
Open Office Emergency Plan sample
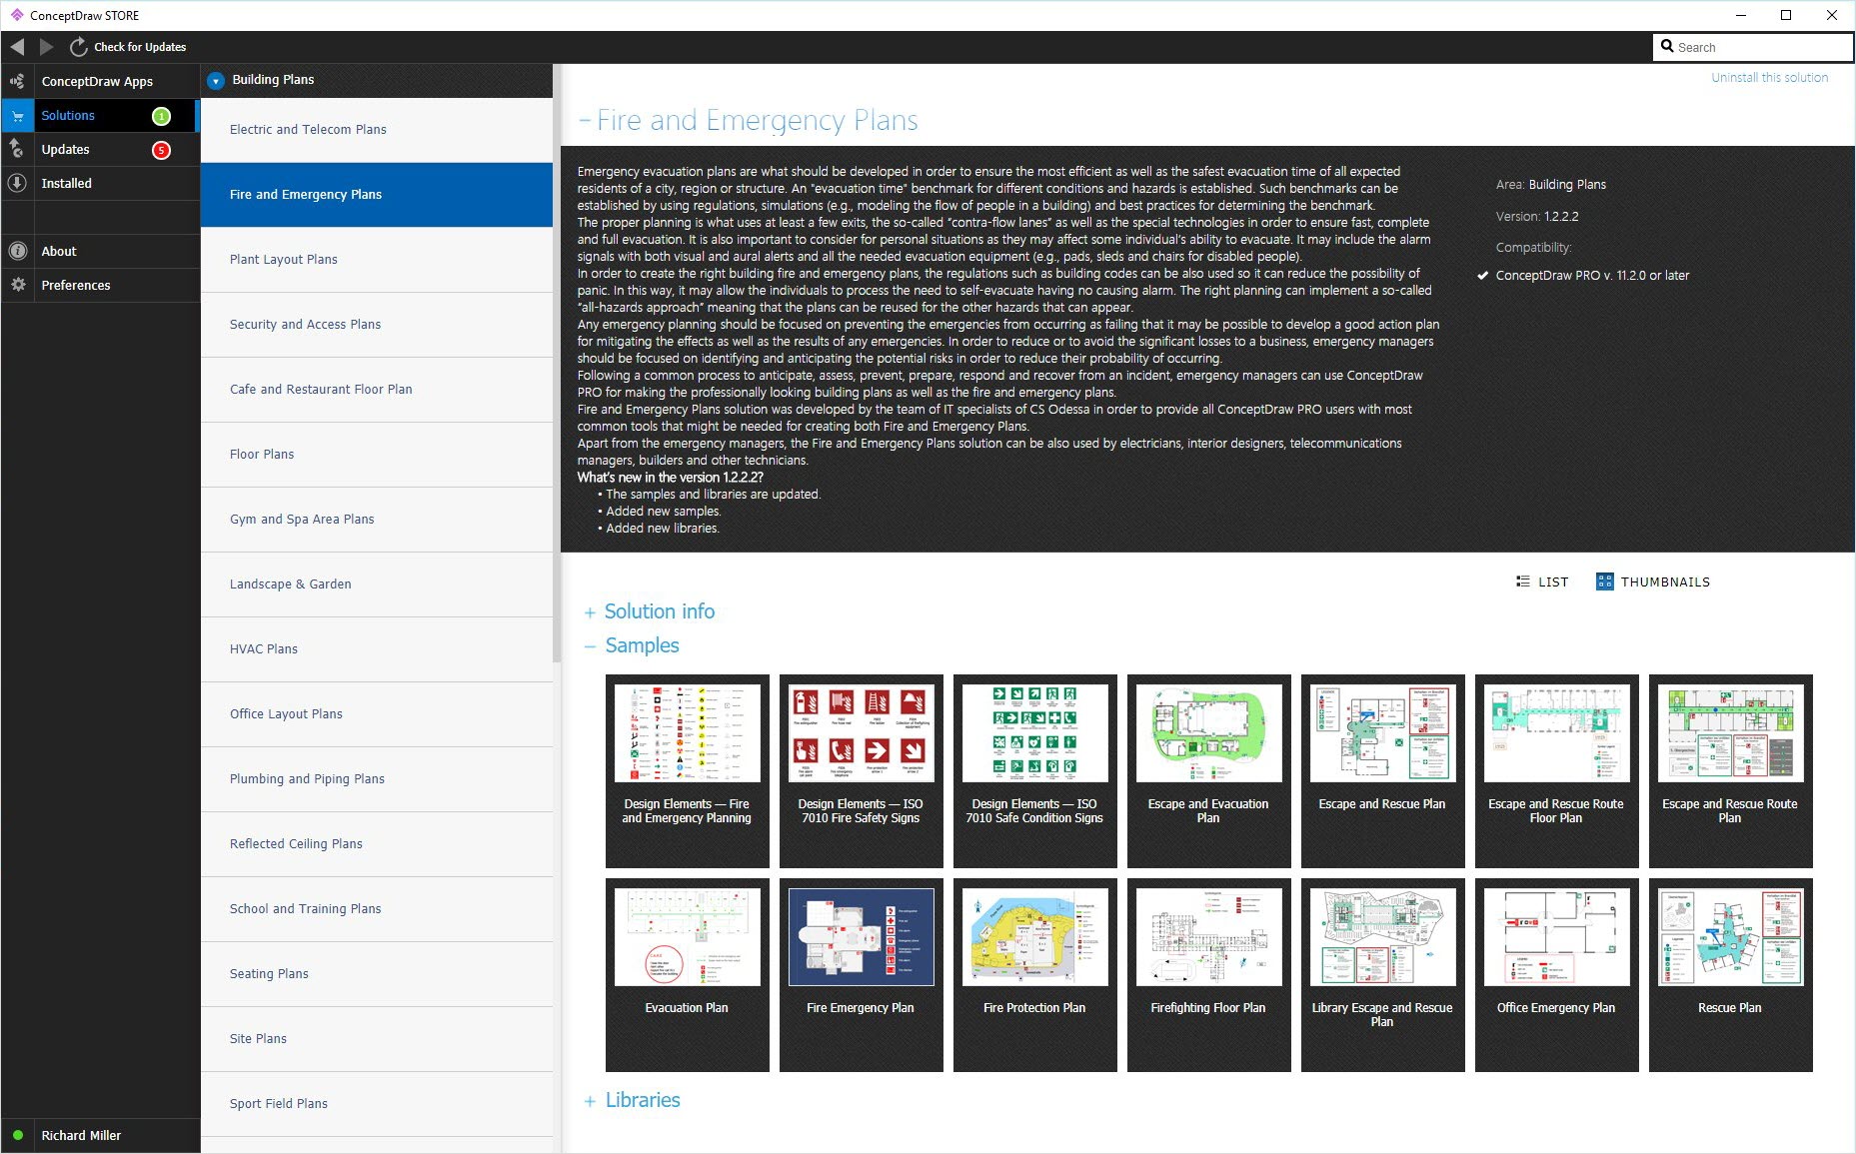pyautogui.click(x=1556, y=975)
